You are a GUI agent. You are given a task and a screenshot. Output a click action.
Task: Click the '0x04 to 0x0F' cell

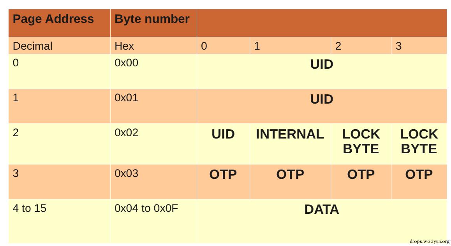pos(146,208)
